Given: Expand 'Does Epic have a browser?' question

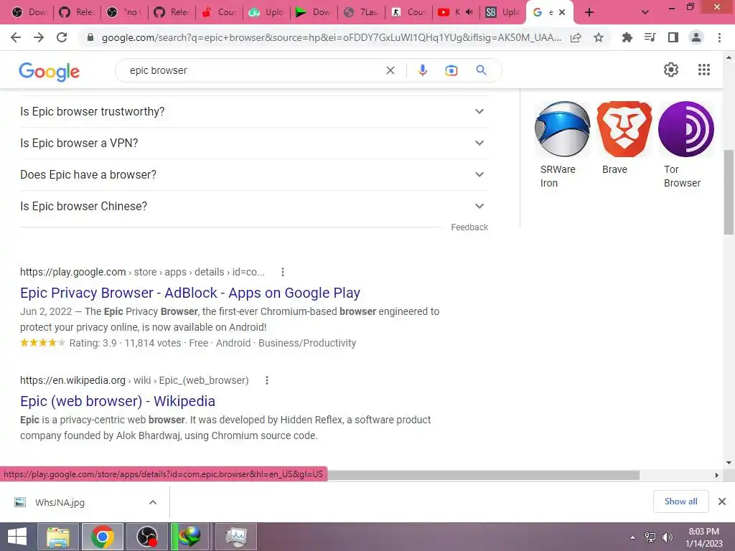Looking at the screenshot, I should click(254, 174).
